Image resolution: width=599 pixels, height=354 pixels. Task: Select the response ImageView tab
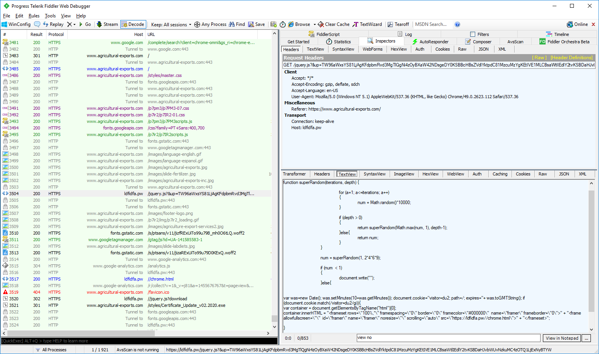(x=404, y=174)
